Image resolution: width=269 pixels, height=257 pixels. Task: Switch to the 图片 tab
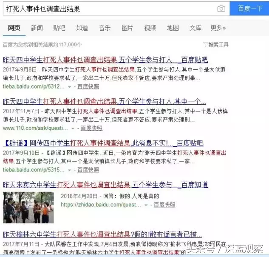coord(127,28)
